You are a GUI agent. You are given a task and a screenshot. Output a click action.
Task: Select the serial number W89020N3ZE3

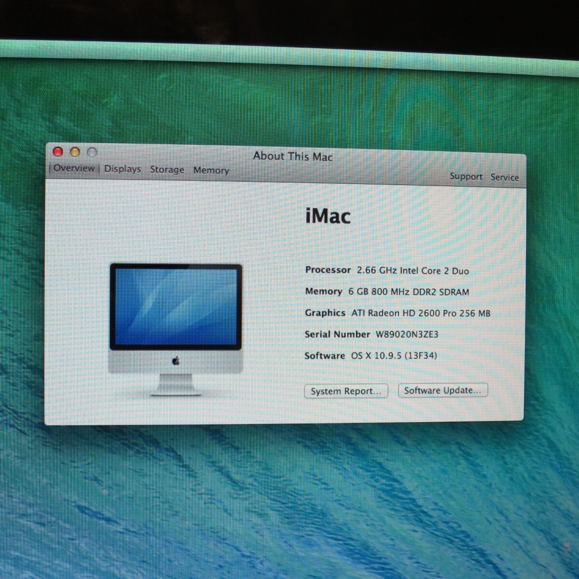point(407,334)
